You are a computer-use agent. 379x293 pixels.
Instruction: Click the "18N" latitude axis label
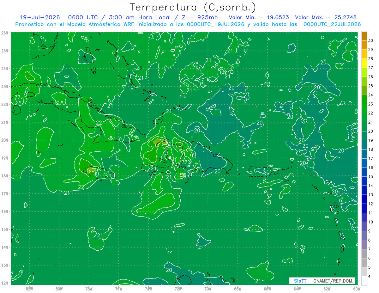[5, 176]
